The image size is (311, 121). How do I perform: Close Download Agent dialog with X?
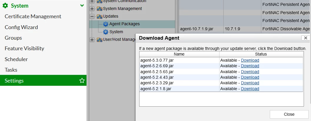coord(305,38)
